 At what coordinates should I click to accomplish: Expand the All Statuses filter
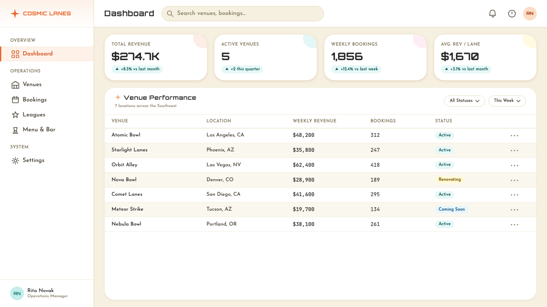pyautogui.click(x=465, y=101)
